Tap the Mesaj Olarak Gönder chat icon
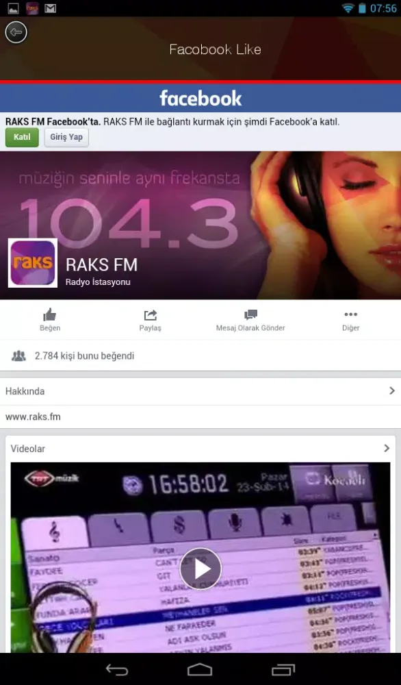 (x=250, y=314)
